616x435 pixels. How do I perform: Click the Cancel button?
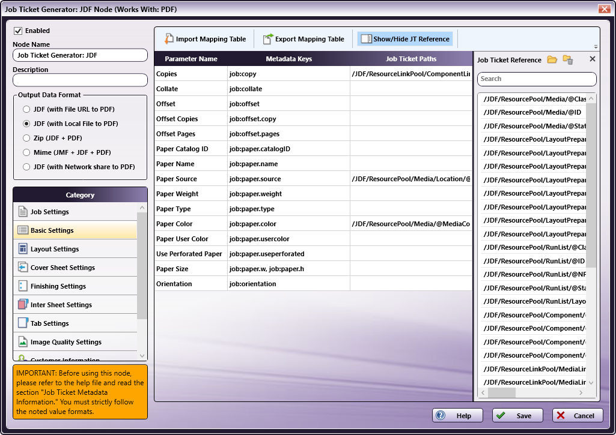click(x=578, y=415)
